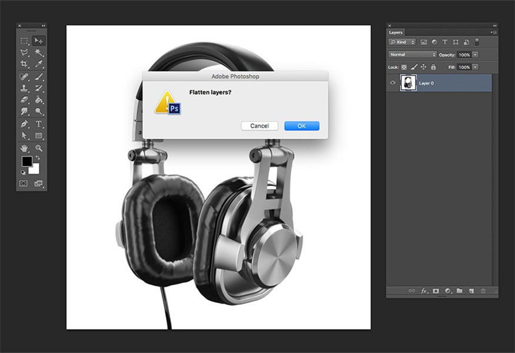Image resolution: width=515 pixels, height=353 pixels.
Task: Open the Kind filter dropdown
Action: [402, 42]
